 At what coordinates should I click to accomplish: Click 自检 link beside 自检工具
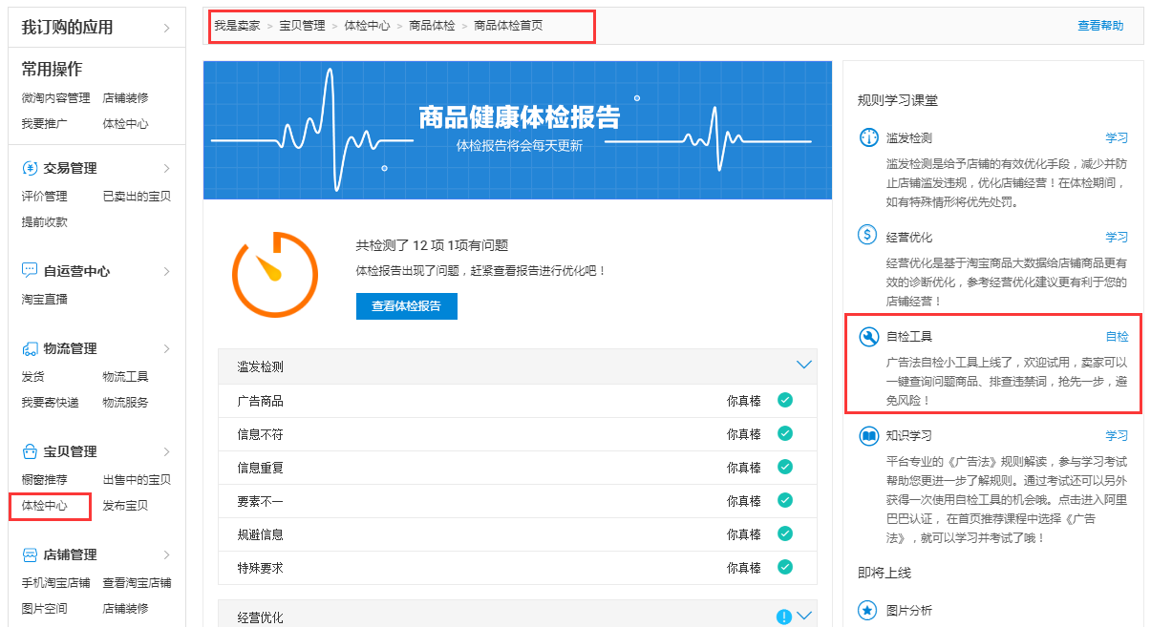[x=1117, y=336]
